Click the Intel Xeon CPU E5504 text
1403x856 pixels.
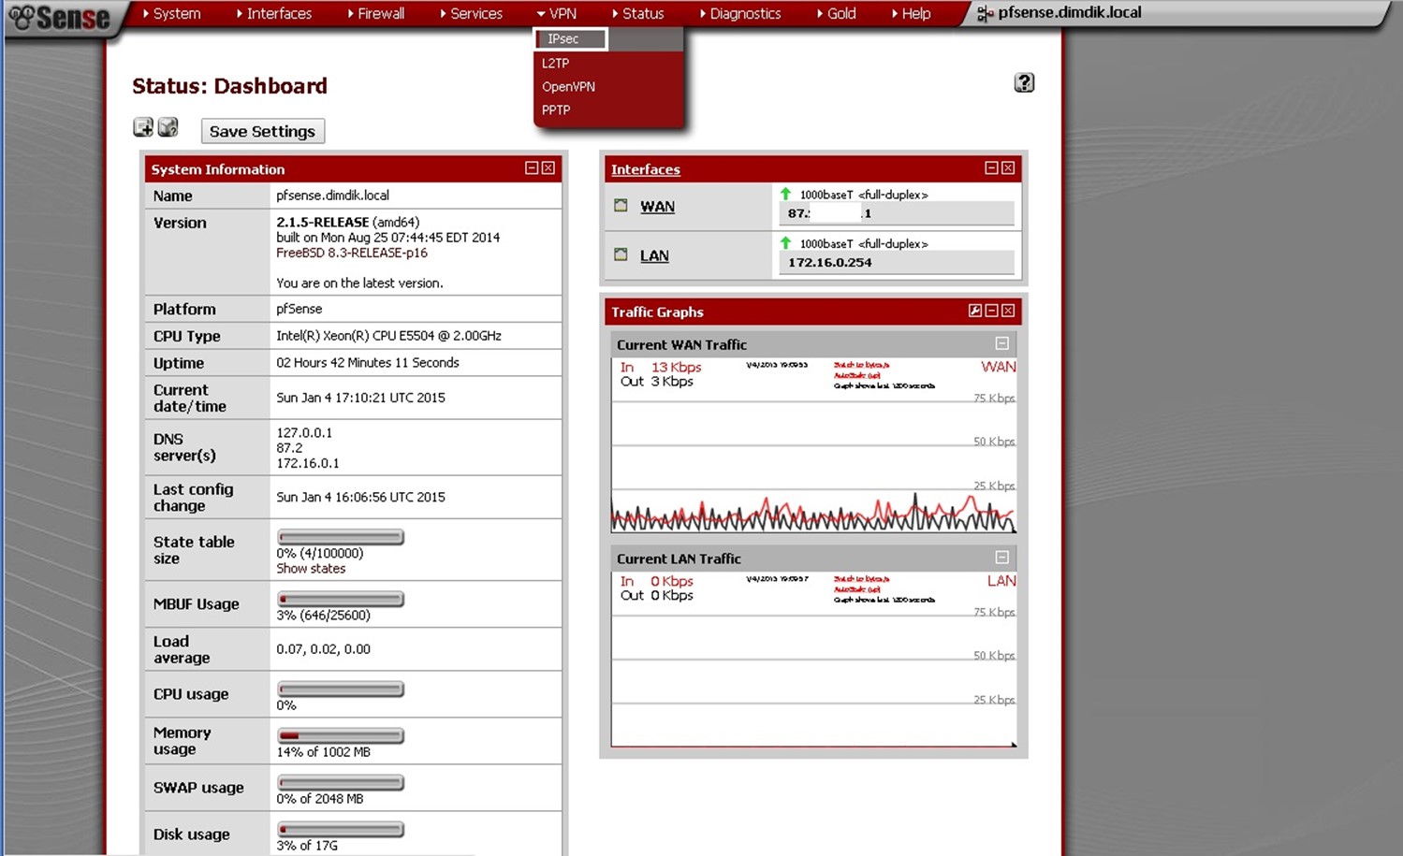(388, 335)
